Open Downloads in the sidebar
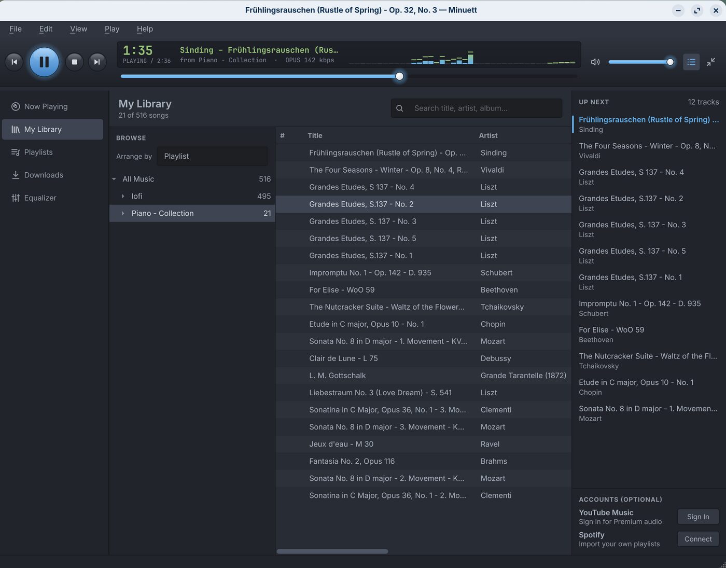 53,175
